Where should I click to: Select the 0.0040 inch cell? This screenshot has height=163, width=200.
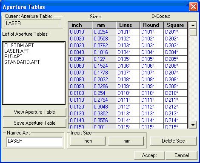coord(80,52)
